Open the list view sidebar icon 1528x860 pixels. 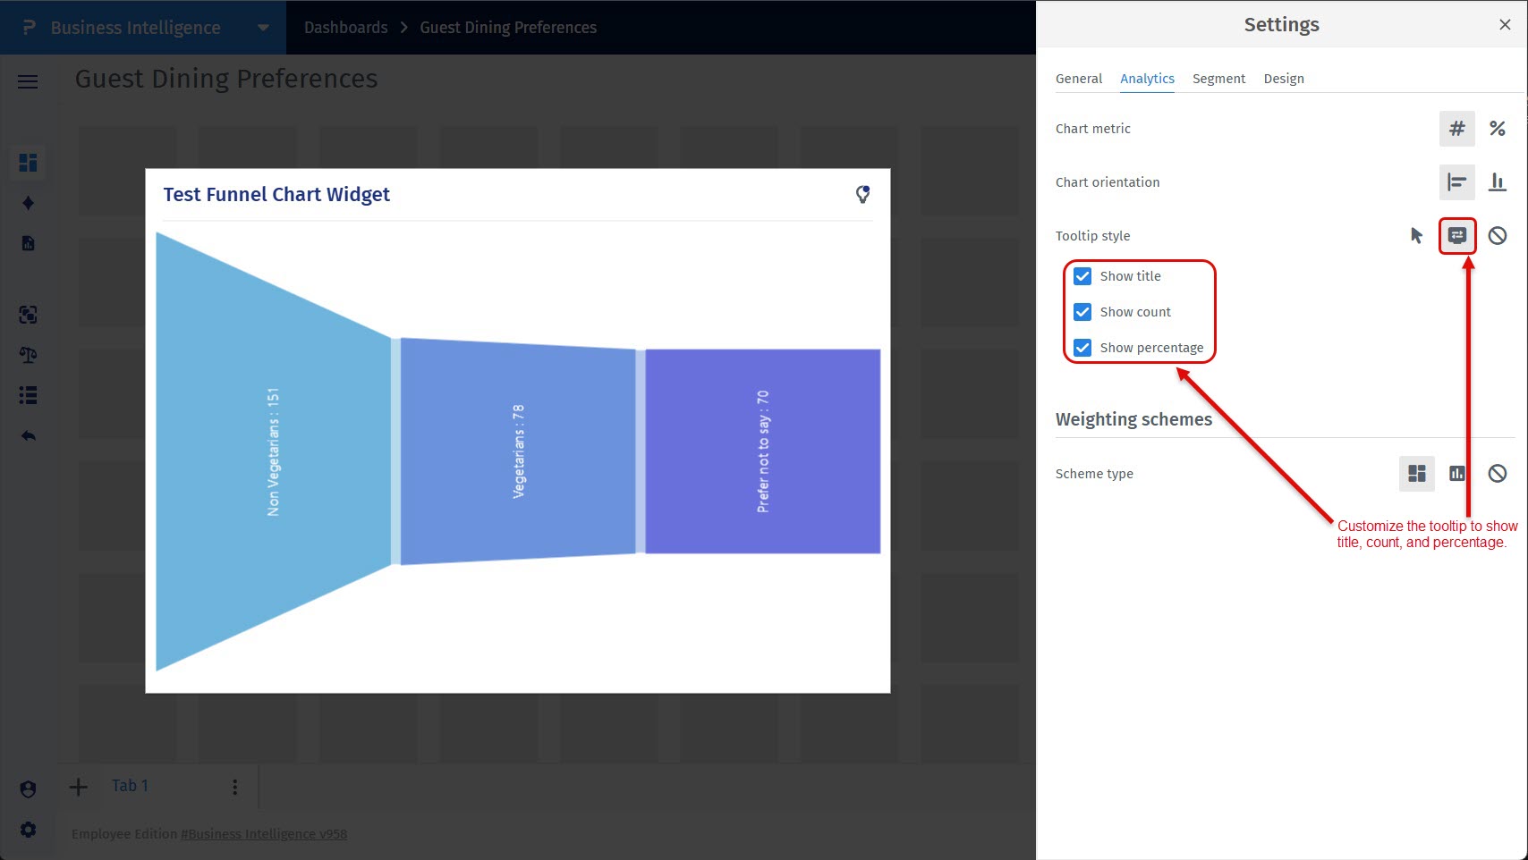point(28,395)
